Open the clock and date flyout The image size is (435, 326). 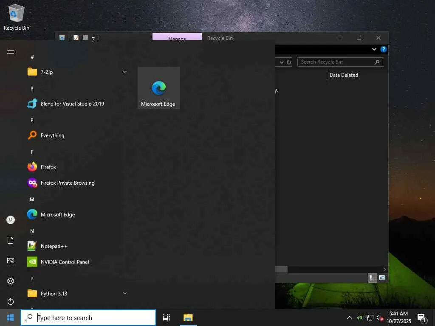pyautogui.click(x=398, y=318)
